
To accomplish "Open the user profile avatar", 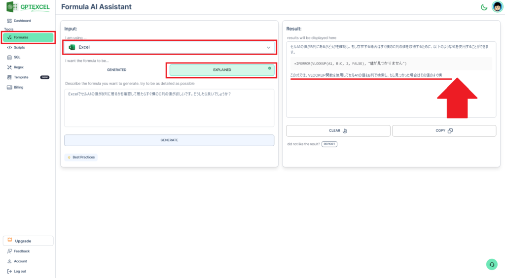I will pos(497,7).
